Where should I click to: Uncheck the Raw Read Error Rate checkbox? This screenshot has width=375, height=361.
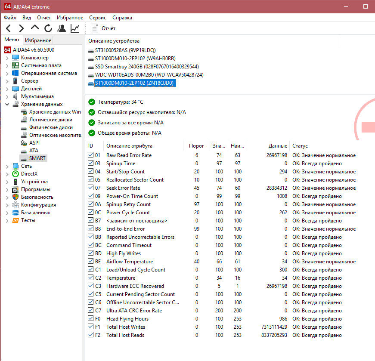click(91, 155)
